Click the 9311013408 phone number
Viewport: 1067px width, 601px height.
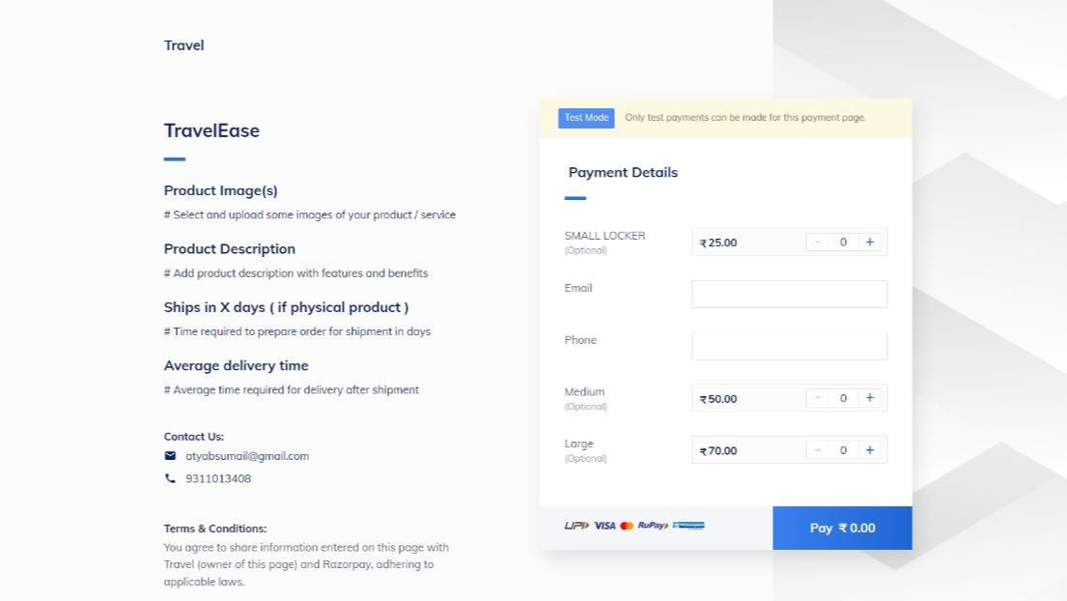(218, 478)
